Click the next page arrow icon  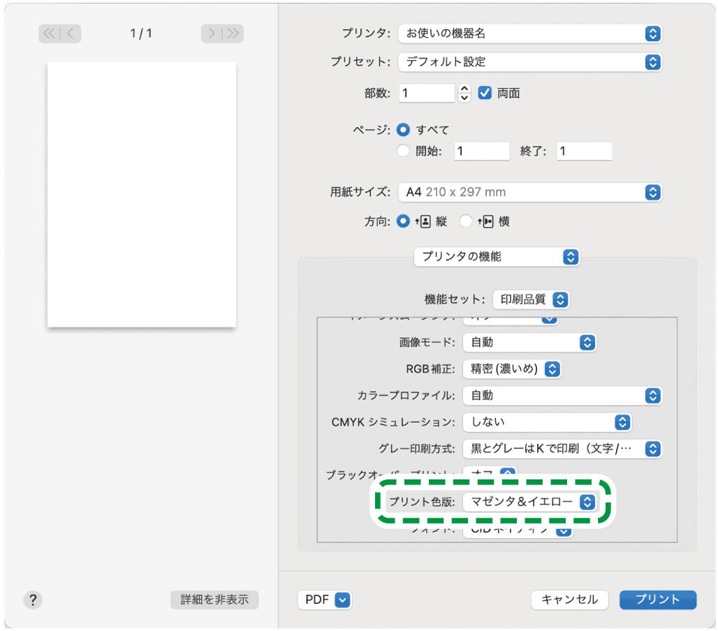coord(212,33)
